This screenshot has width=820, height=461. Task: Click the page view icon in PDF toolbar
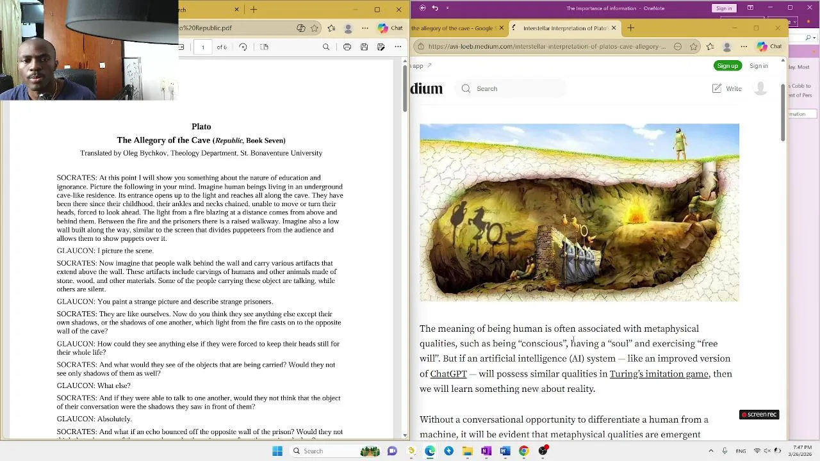tap(264, 47)
